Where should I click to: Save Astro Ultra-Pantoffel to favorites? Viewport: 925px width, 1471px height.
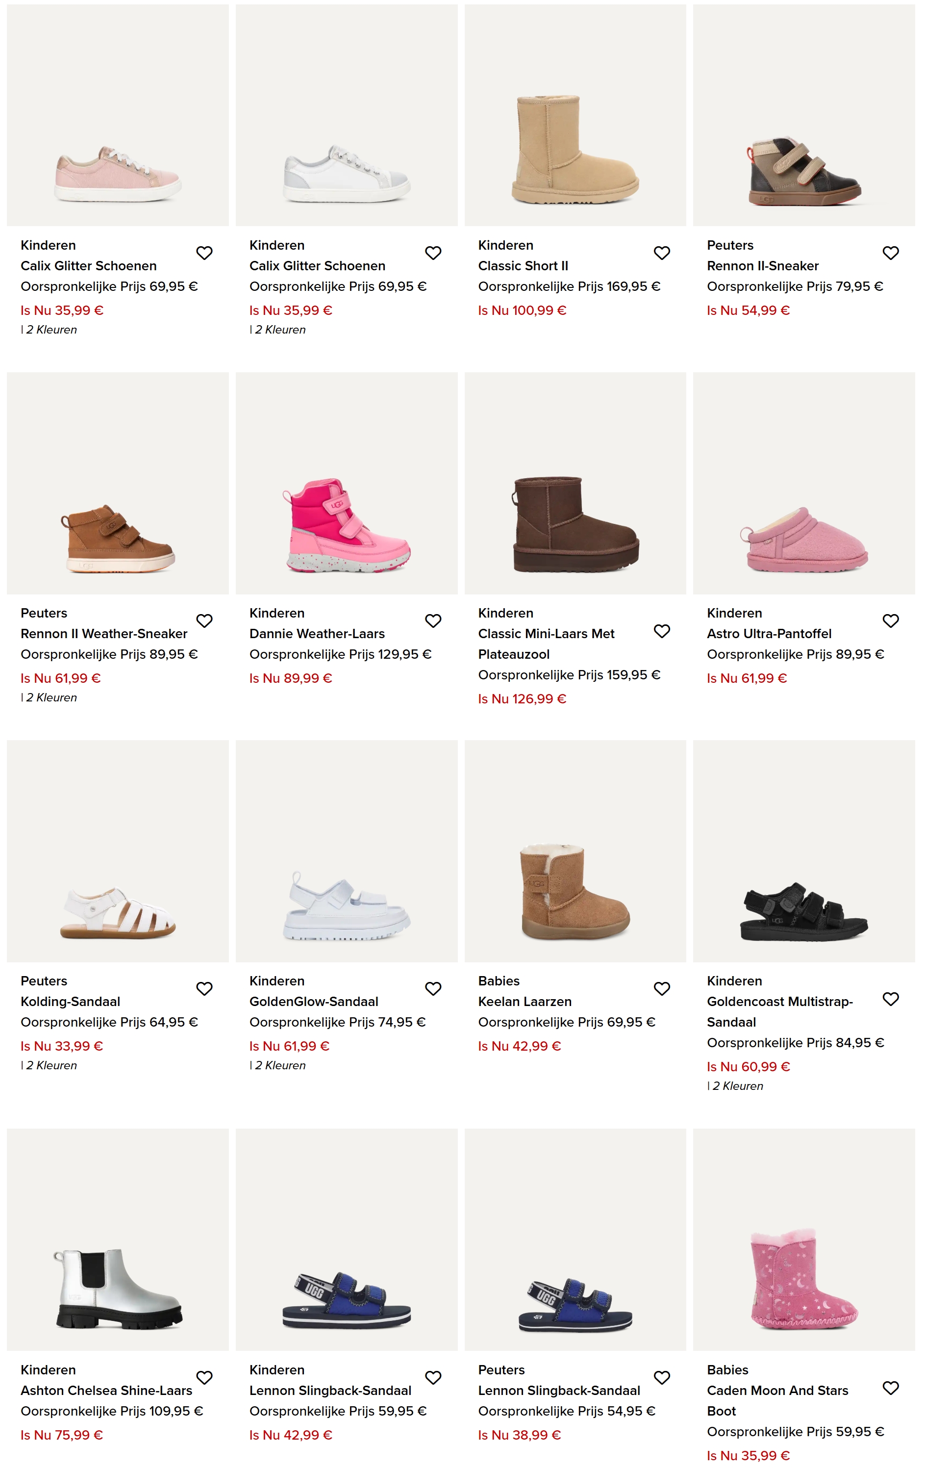pyautogui.click(x=890, y=620)
